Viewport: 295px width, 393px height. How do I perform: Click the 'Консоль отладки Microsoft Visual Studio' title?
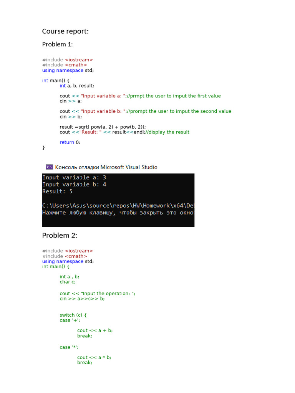pos(106,167)
